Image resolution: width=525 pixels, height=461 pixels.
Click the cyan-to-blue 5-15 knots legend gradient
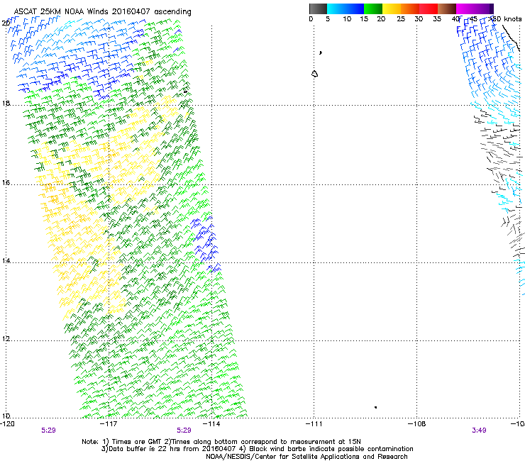346,9
